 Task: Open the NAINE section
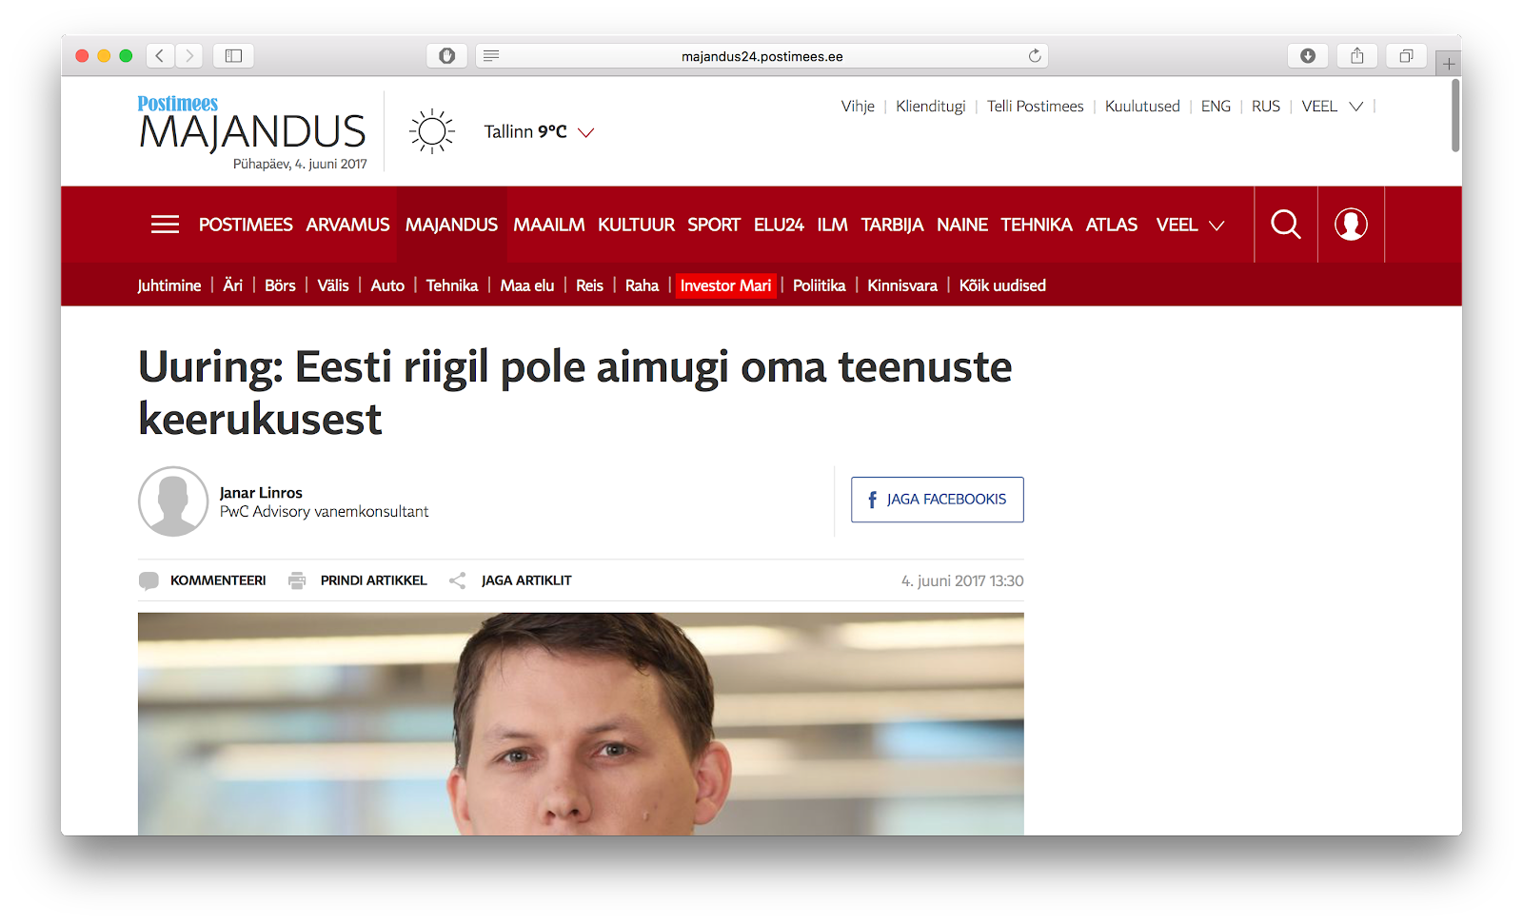tap(962, 225)
